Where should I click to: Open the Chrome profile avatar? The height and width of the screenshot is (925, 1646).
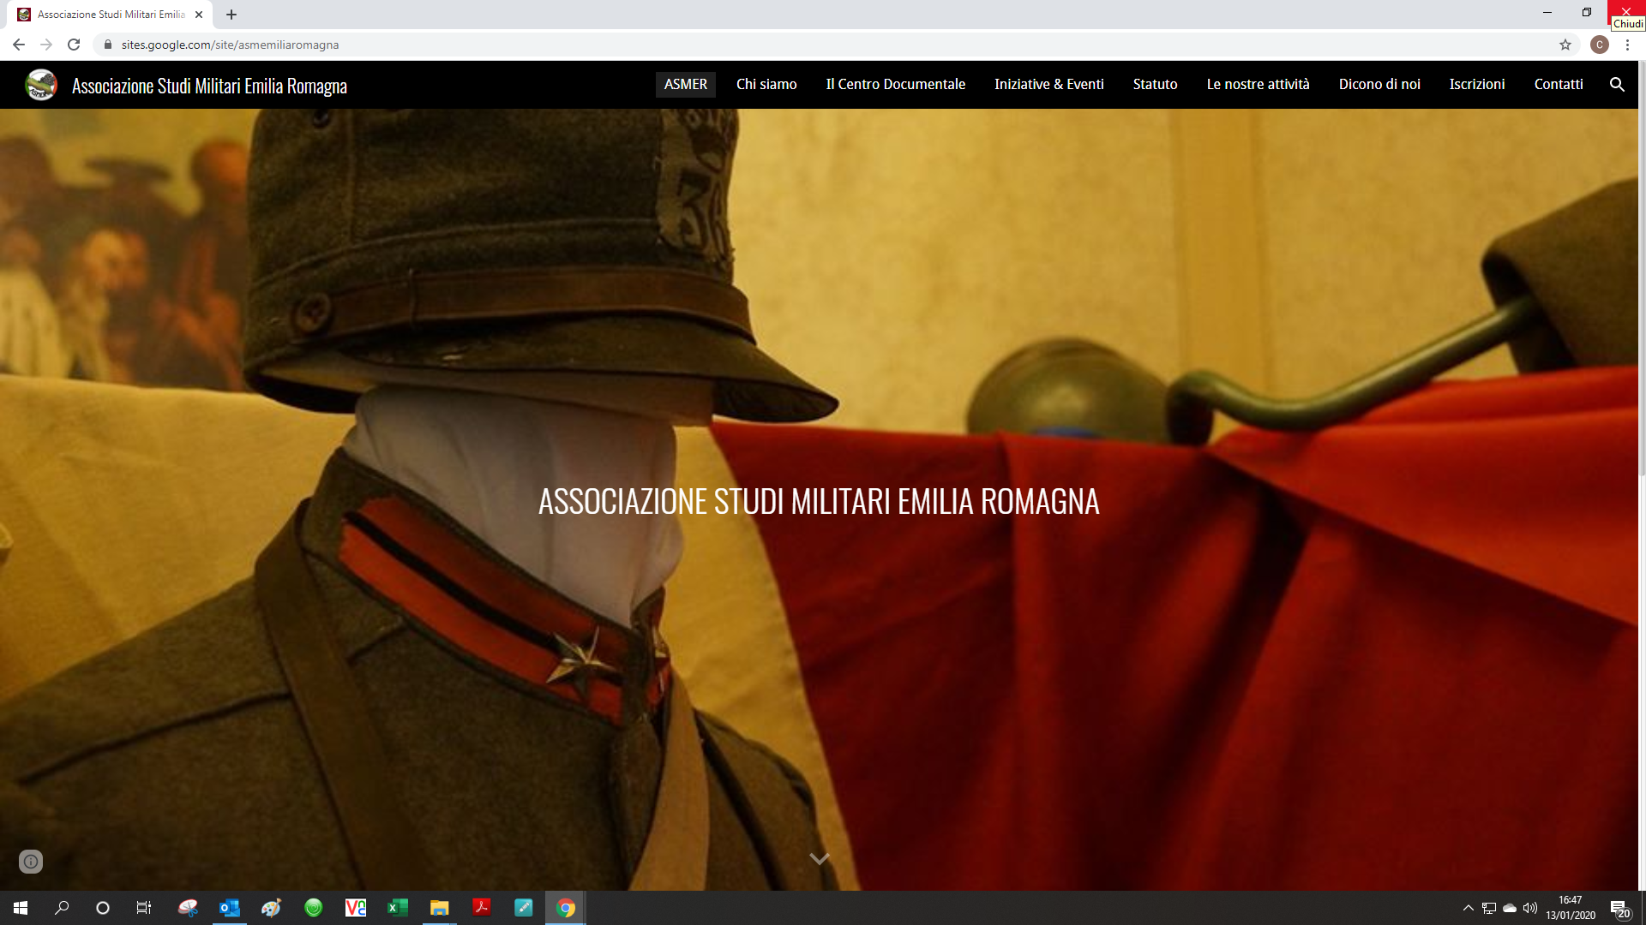tap(1600, 45)
